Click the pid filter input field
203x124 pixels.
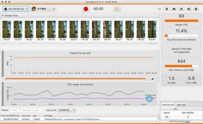tap(15, 110)
